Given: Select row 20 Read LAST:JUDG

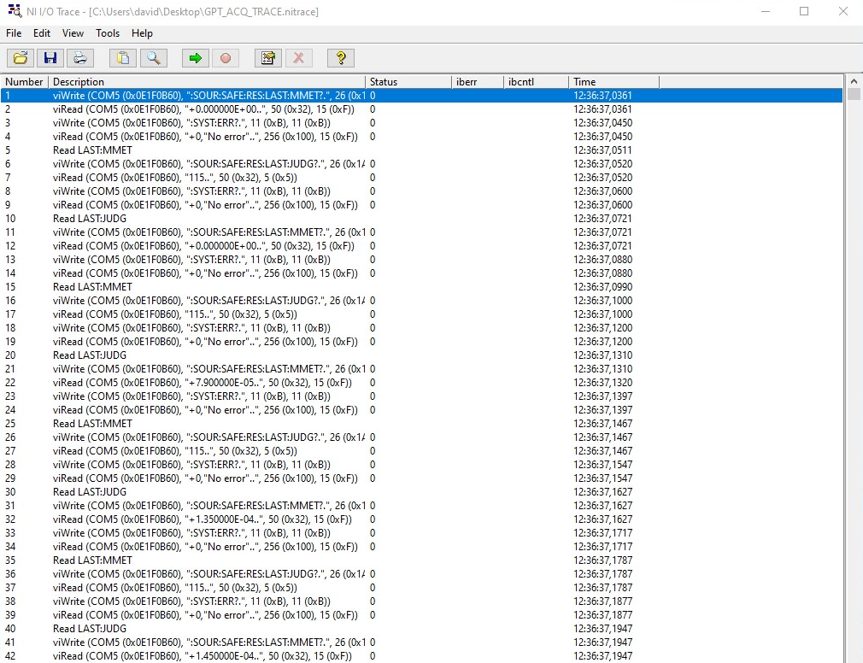Looking at the screenshot, I should click(x=421, y=355).
